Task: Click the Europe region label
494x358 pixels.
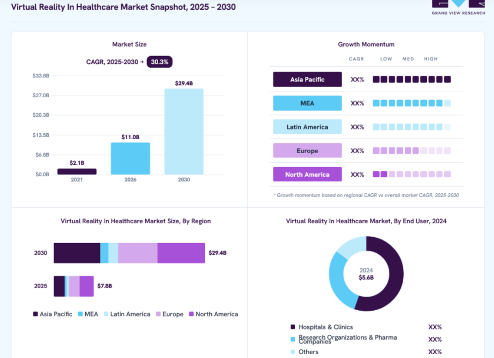Action: point(307,151)
